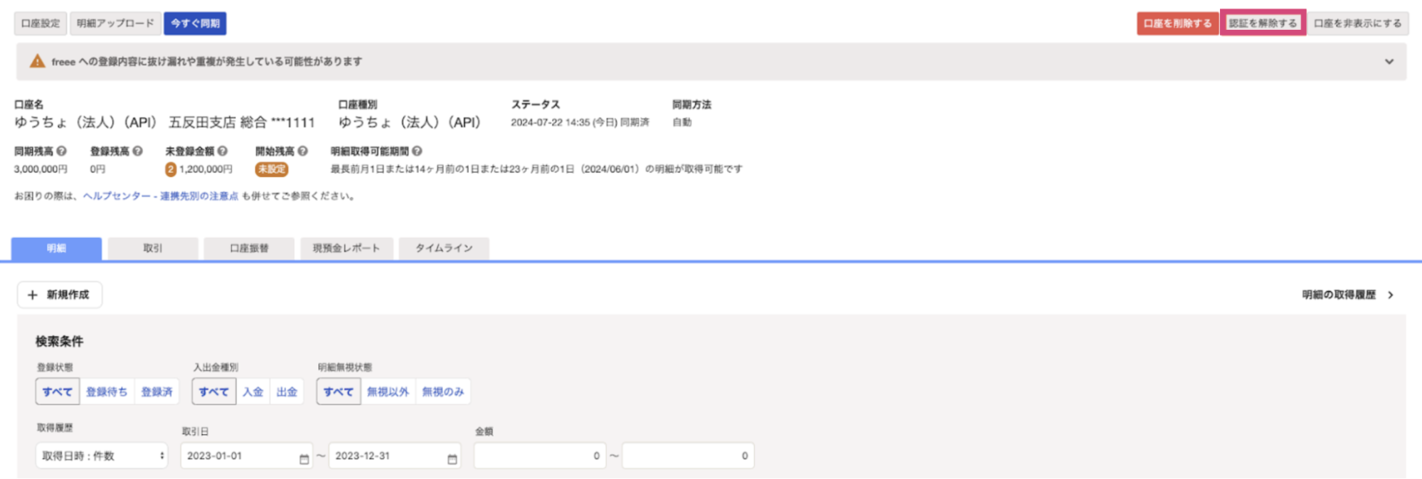
Task: Select 登録済 filter
Action: pyautogui.click(x=156, y=392)
